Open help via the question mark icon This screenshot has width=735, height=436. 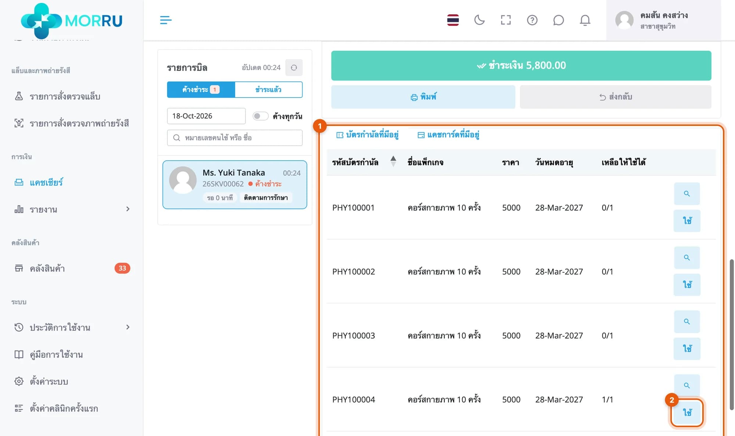[x=532, y=20]
